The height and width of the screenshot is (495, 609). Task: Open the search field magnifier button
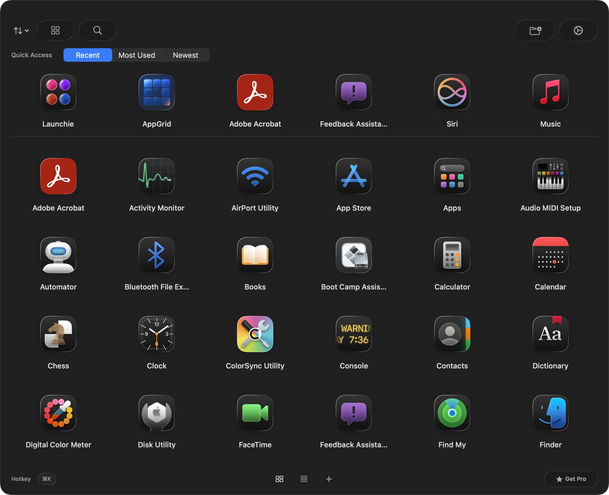tap(98, 30)
